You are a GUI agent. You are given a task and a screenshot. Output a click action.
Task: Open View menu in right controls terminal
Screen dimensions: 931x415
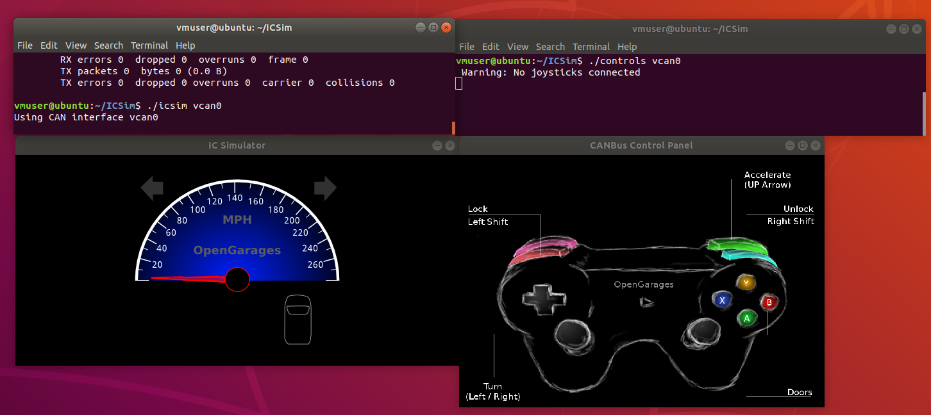pyautogui.click(x=517, y=47)
